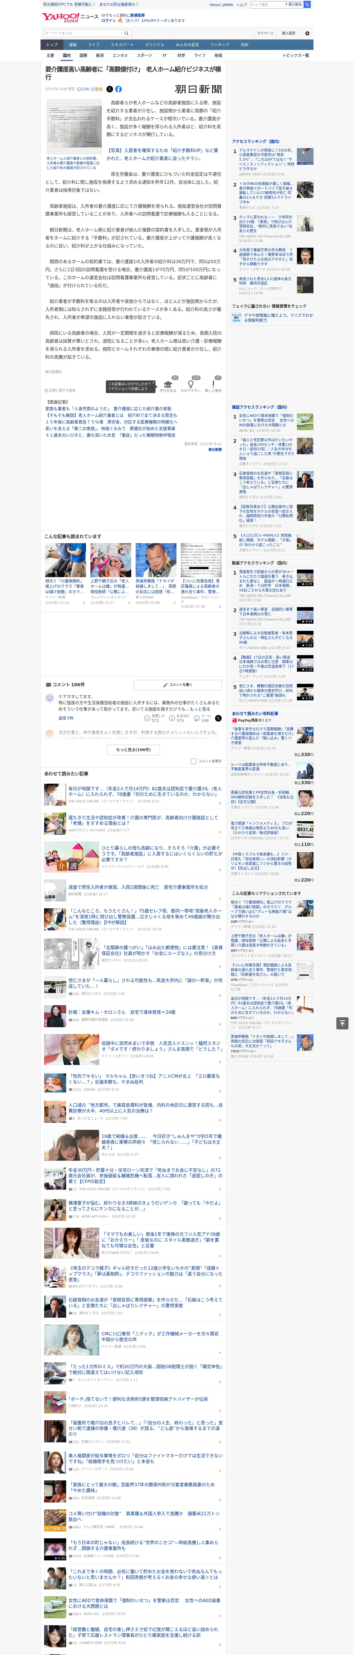
Task: Open the article's document photo thumbnail
Action: (74, 127)
